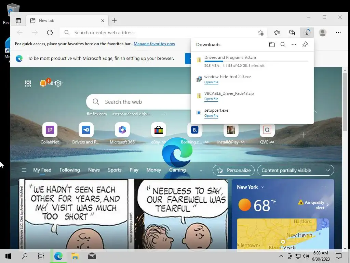Open the feed hamburger menu

tap(24, 170)
